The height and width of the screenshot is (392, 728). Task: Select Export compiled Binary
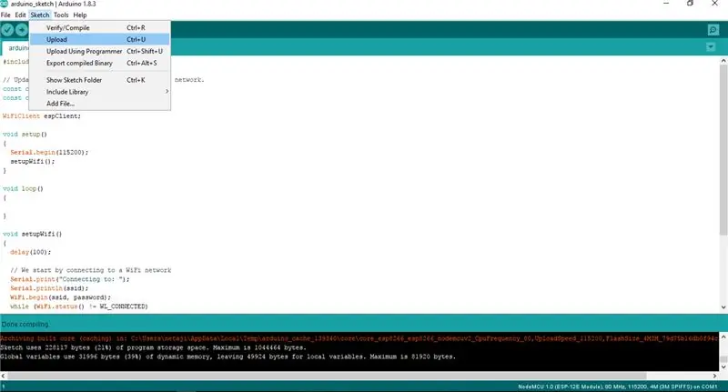point(99,63)
